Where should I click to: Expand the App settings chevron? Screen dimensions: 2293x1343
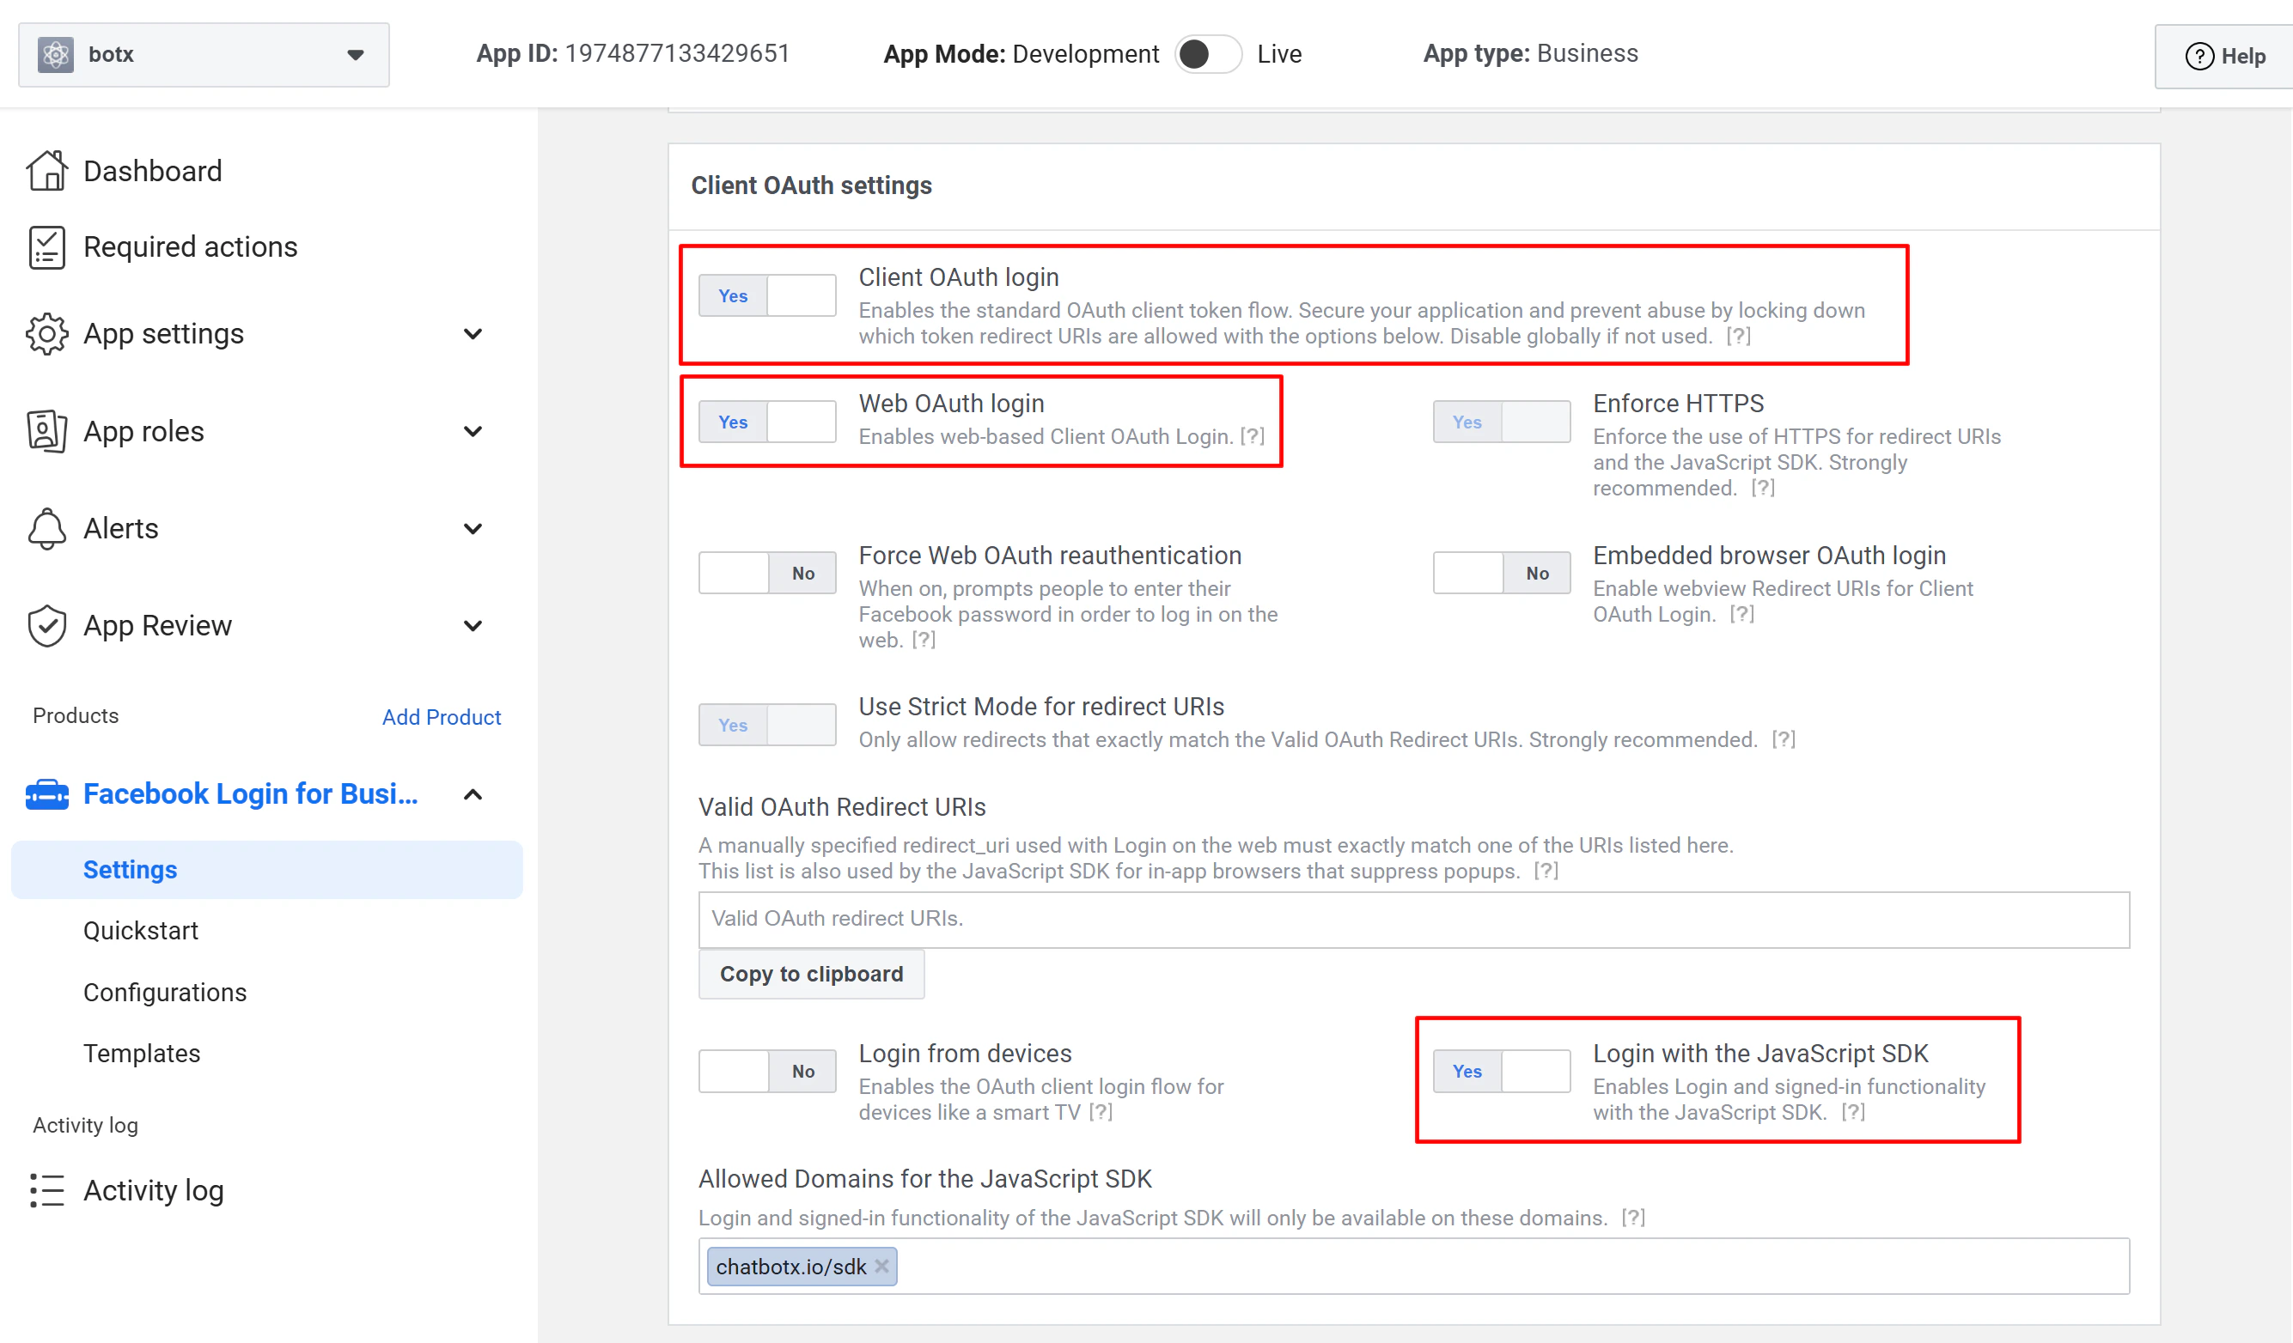point(473,334)
